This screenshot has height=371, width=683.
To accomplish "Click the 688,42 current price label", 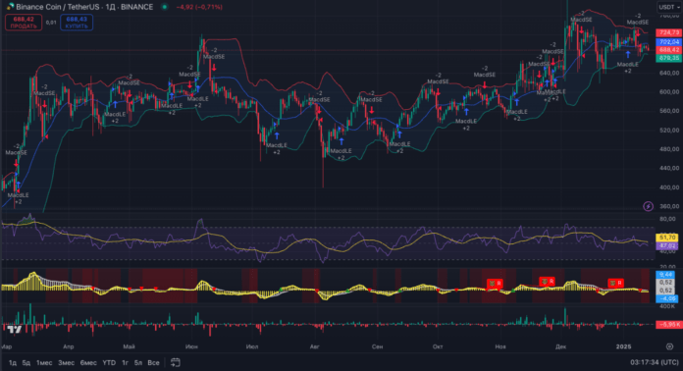I will tap(668, 50).
